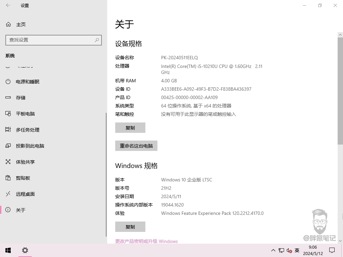
Task: Click 复制 button under device specifications
Action: click(x=130, y=127)
